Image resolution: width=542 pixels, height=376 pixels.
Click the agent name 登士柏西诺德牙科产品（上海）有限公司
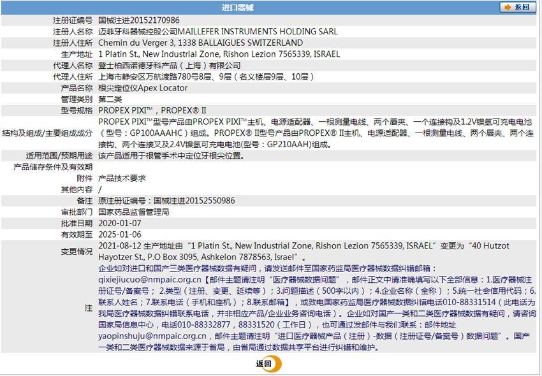tap(170, 65)
